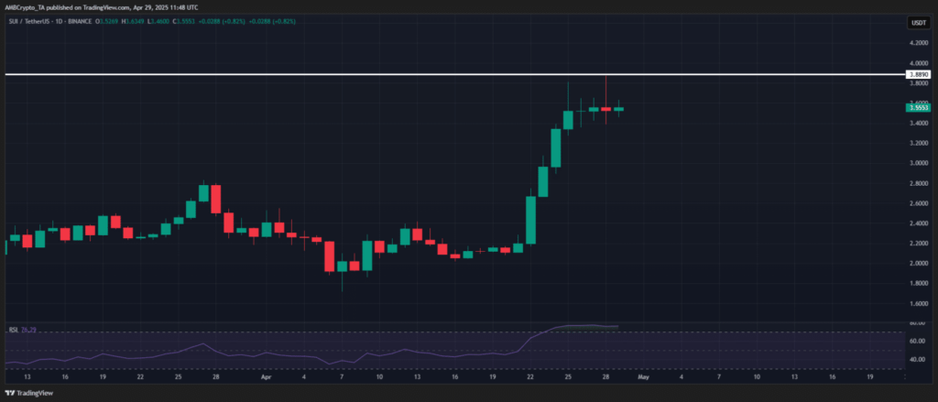938x402 pixels.
Task: Click the 2.6000 price axis label
Action: (918, 202)
